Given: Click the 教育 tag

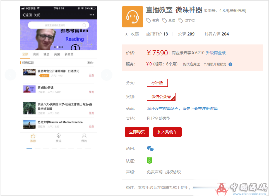Looking at the screenshot, I should point(156,20).
